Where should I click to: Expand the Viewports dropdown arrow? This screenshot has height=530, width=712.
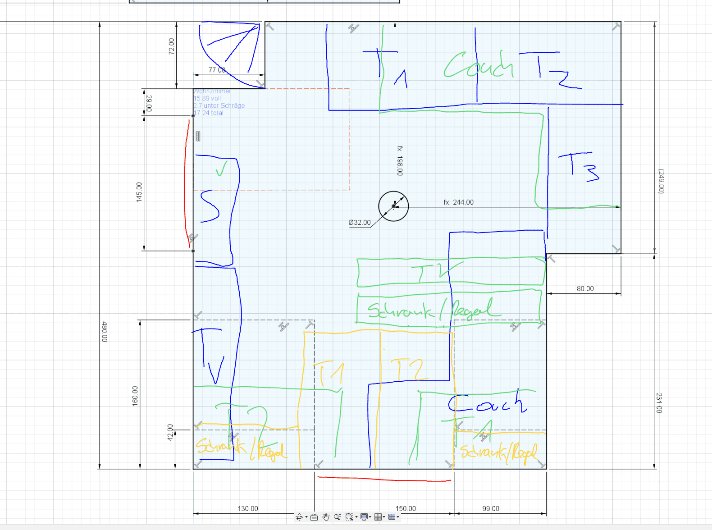[x=398, y=517]
